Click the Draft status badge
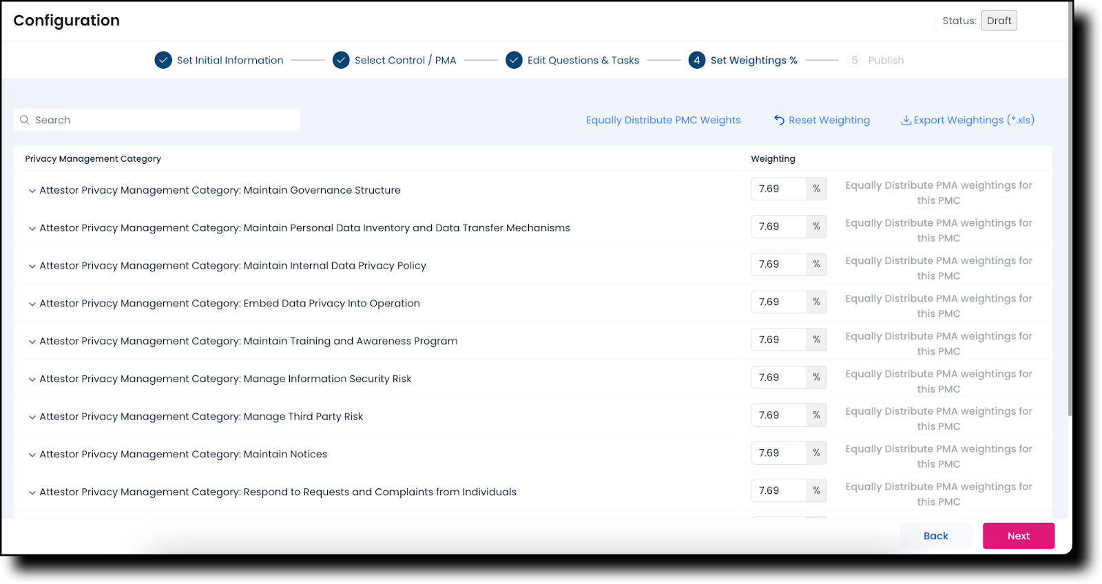The height and width of the screenshot is (584, 1102). coord(999,21)
